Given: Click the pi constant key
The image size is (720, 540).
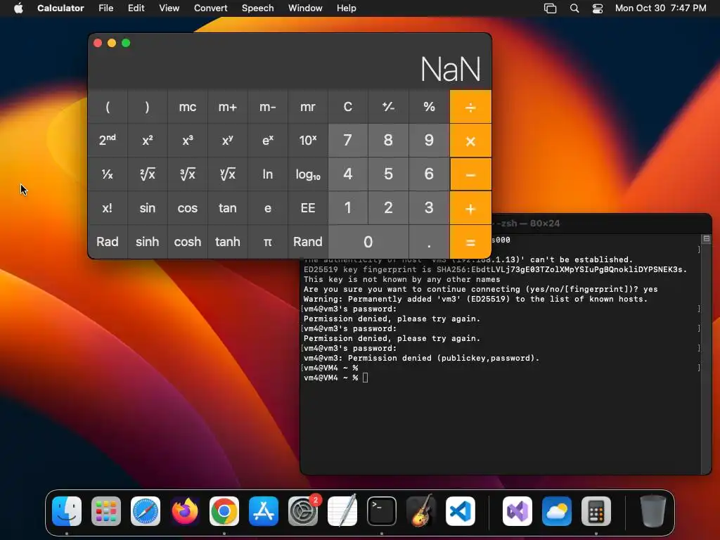Looking at the screenshot, I should point(268,242).
